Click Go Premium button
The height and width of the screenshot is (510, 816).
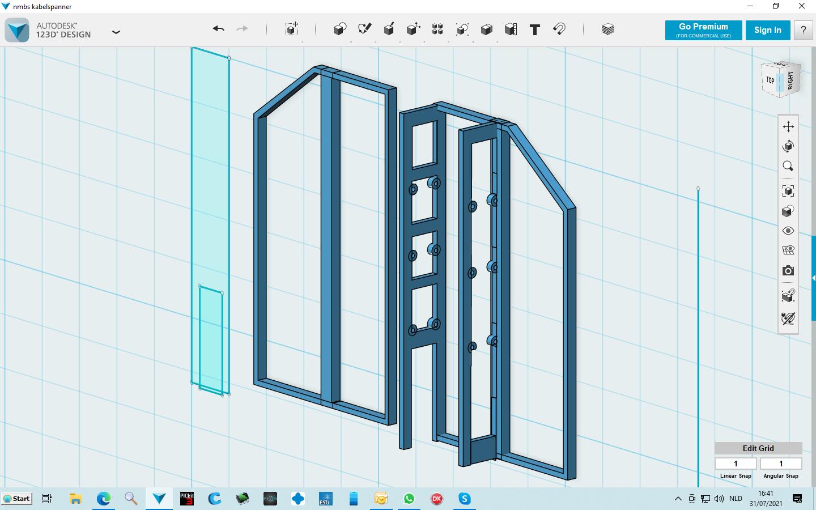coord(703,30)
